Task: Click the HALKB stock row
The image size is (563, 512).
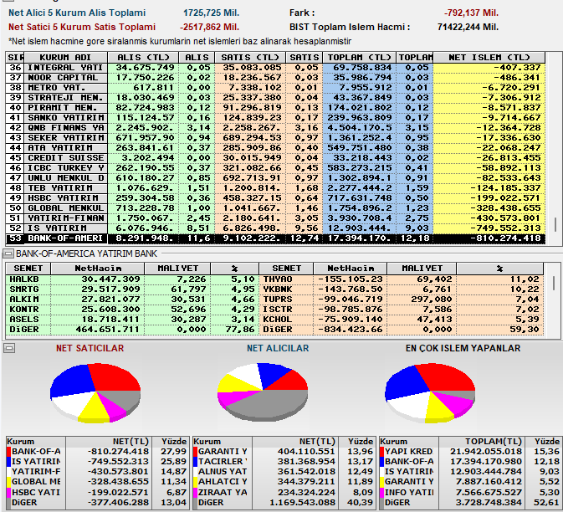Action: pyautogui.click(x=132, y=279)
